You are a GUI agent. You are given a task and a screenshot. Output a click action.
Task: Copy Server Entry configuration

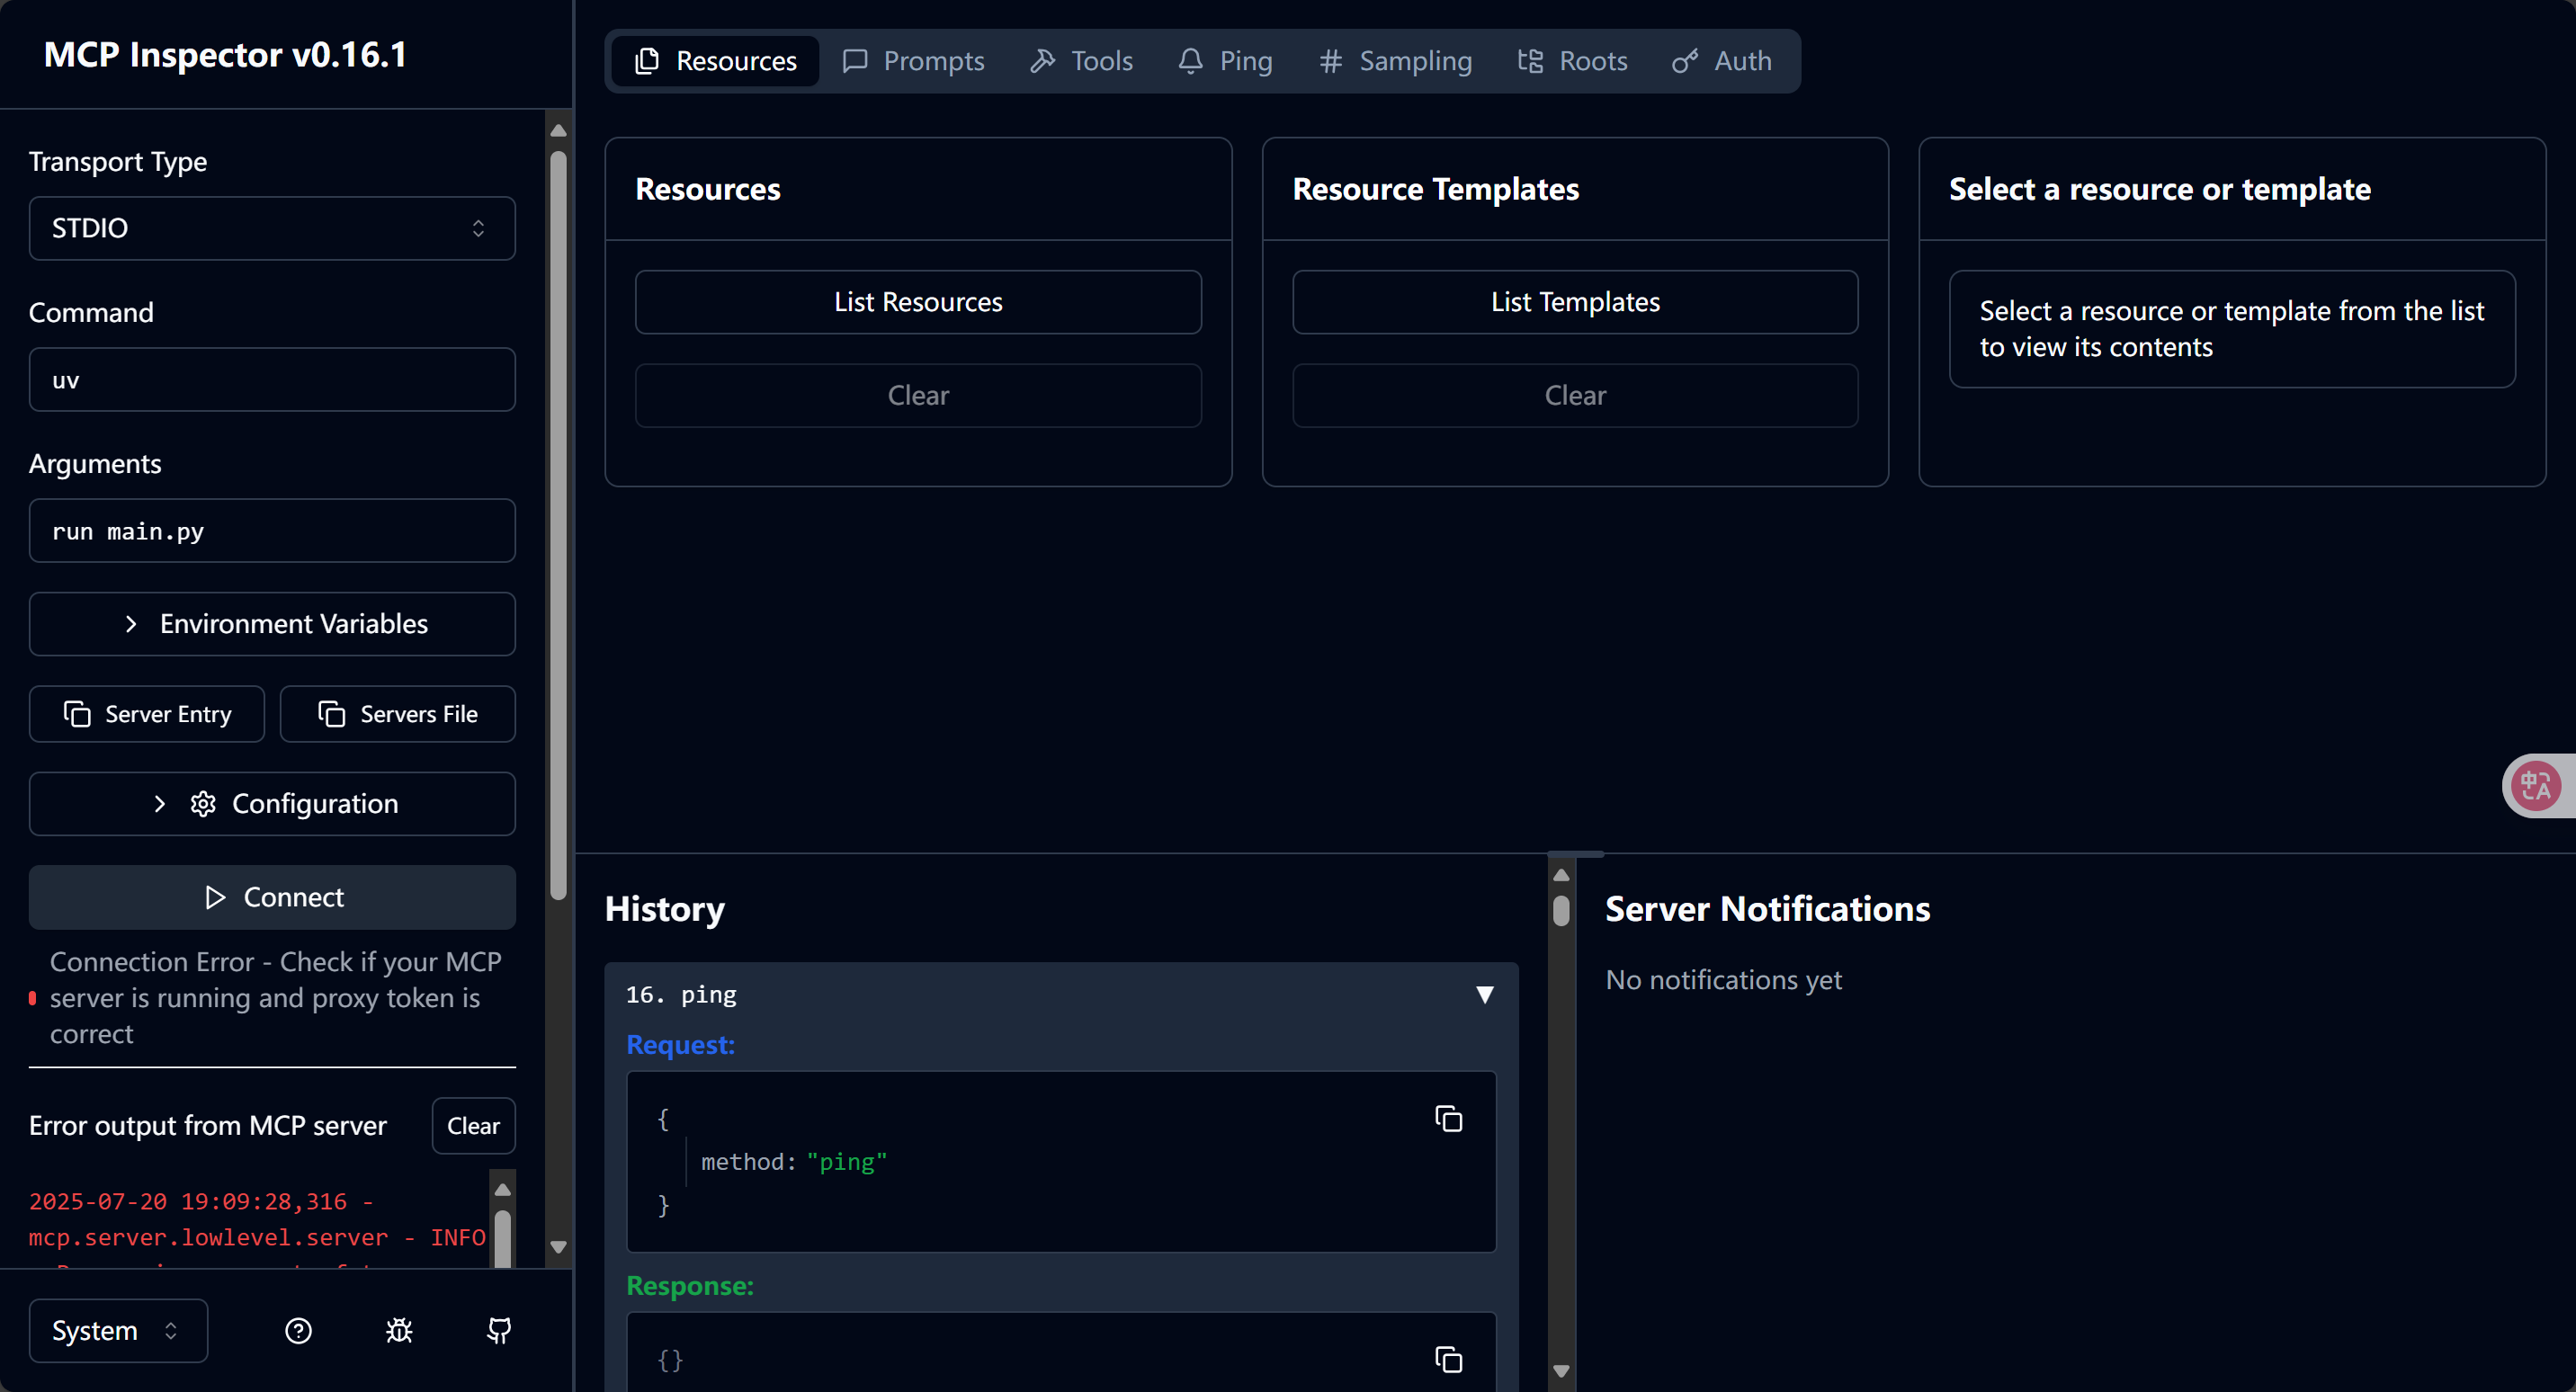tap(147, 714)
